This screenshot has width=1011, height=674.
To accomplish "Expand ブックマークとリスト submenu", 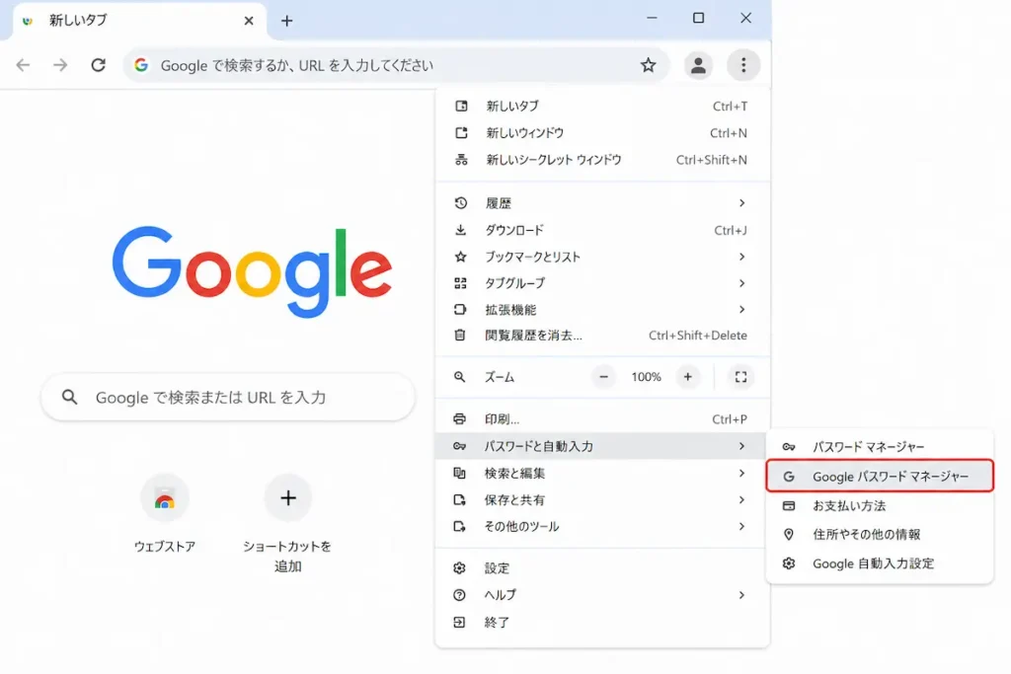I will click(x=602, y=257).
